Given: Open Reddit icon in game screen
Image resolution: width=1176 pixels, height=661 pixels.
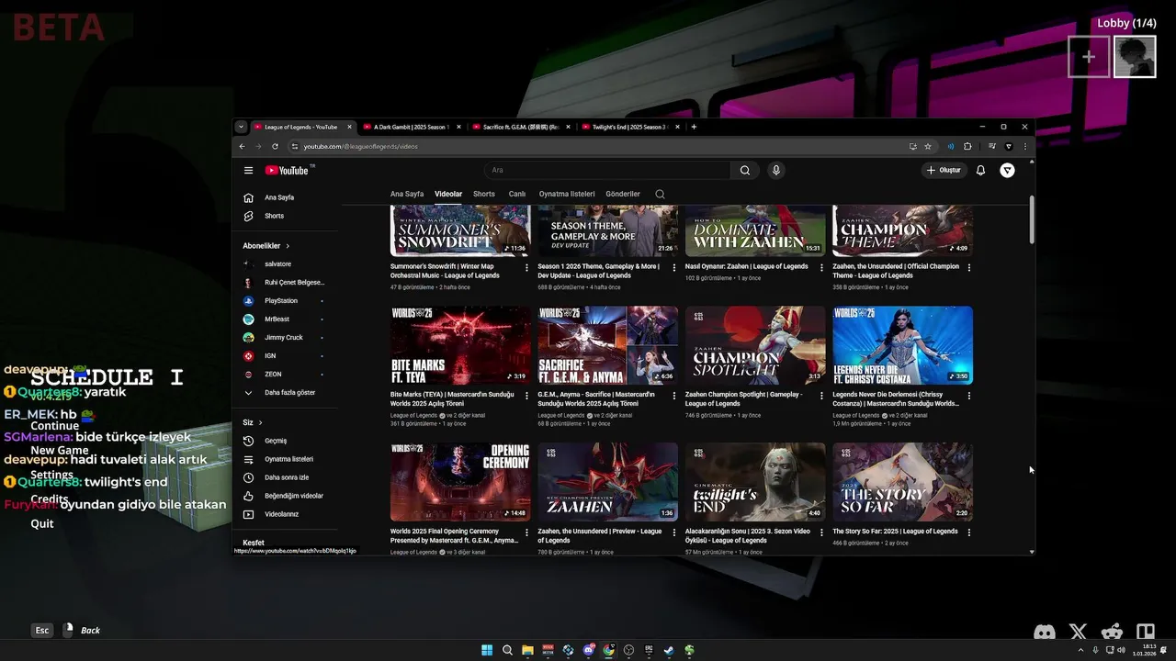Looking at the screenshot, I should (1112, 632).
